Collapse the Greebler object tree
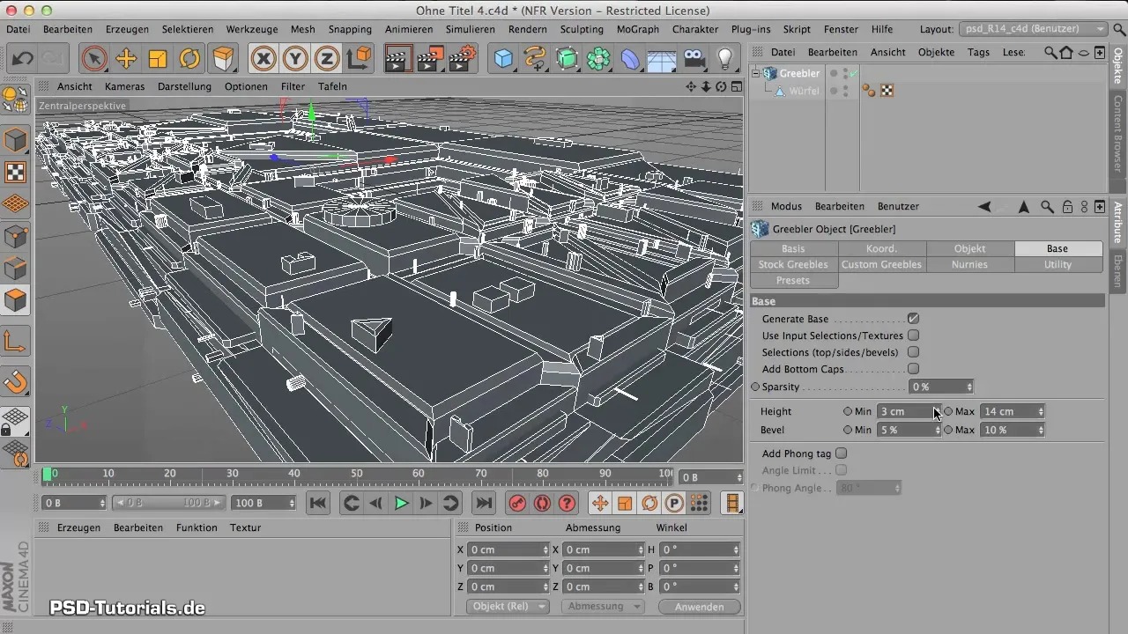The height and width of the screenshot is (634, 1128). (x=755, y=74)
